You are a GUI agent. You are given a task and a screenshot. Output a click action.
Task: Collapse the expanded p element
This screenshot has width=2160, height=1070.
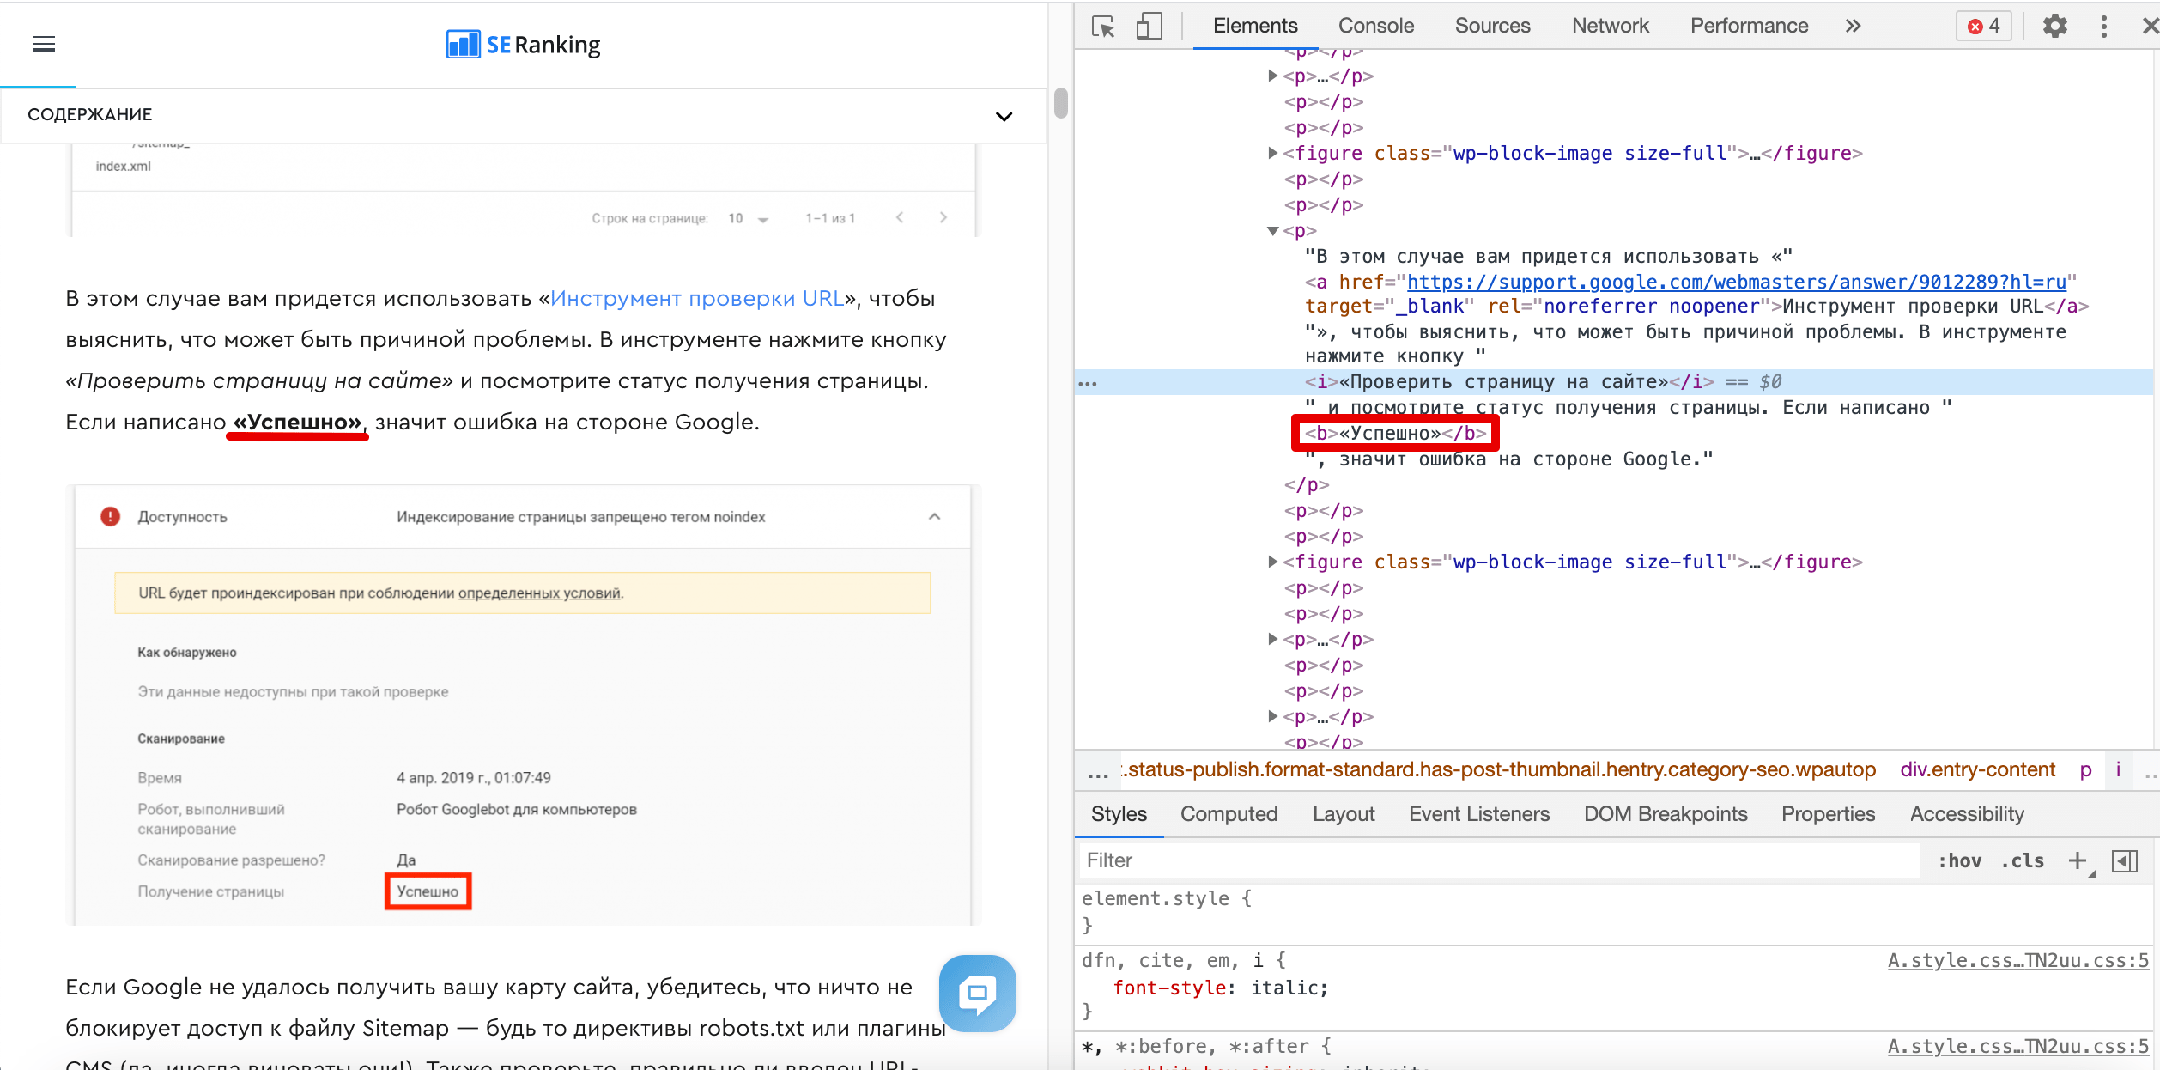(1272, 231)
